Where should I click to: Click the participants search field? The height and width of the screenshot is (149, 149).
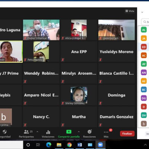pyautogui.click(x=145, y=22)
